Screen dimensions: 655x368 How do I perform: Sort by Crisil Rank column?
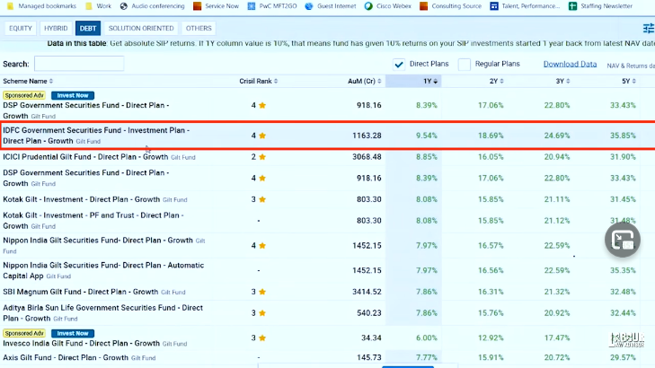coord(258,81)
